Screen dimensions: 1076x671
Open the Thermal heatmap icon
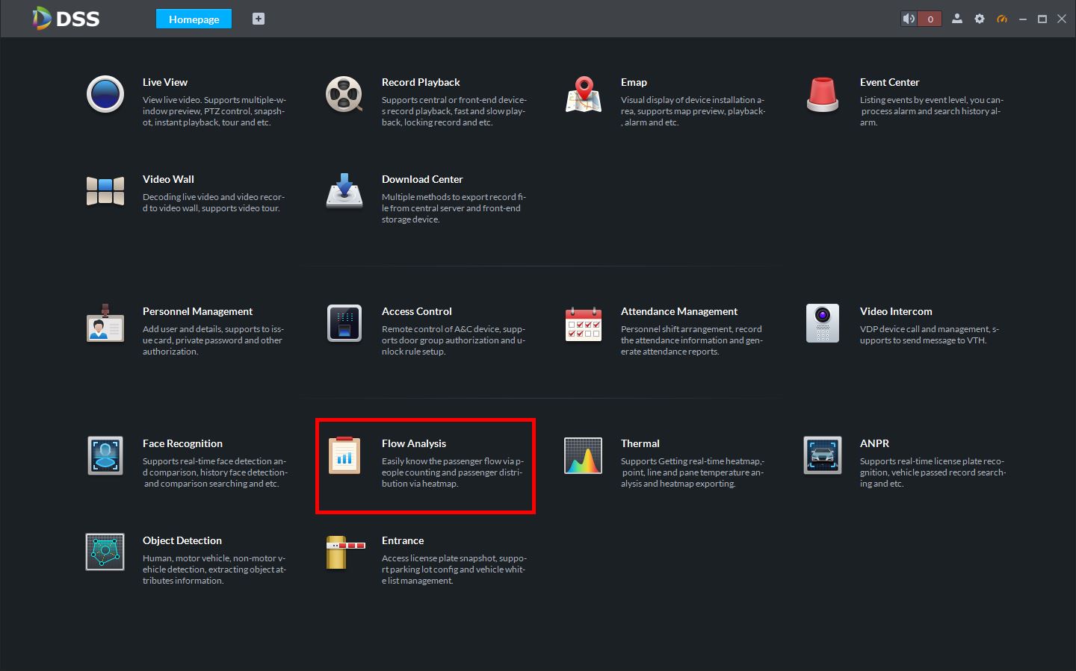(x=584, y=455)
